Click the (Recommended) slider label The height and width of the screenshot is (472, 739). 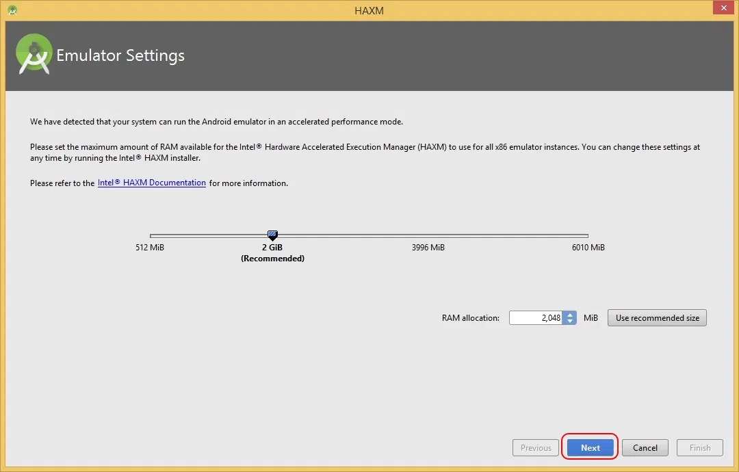point(272,259)
